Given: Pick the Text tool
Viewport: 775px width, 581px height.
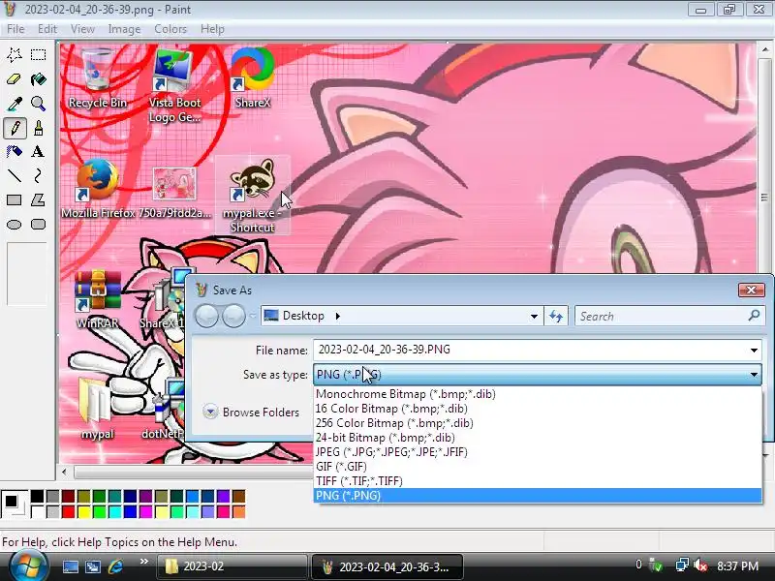Looking at the screenshot, I should 38,151.
